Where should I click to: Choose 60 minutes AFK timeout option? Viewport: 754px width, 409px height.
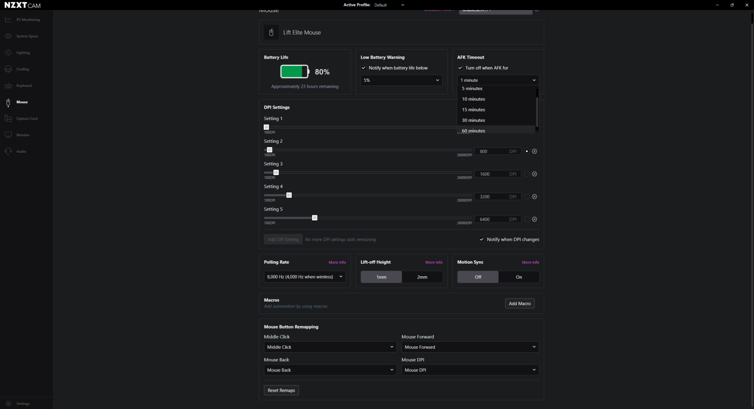coord(496,130)
